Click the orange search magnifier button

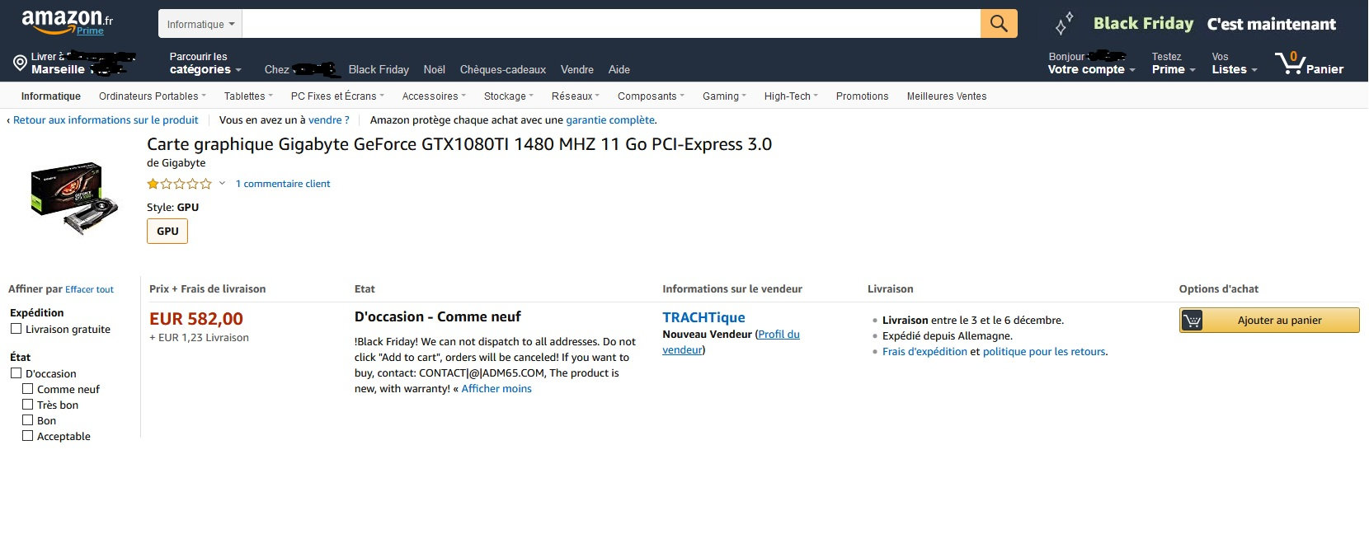click(x=999, y=24)
